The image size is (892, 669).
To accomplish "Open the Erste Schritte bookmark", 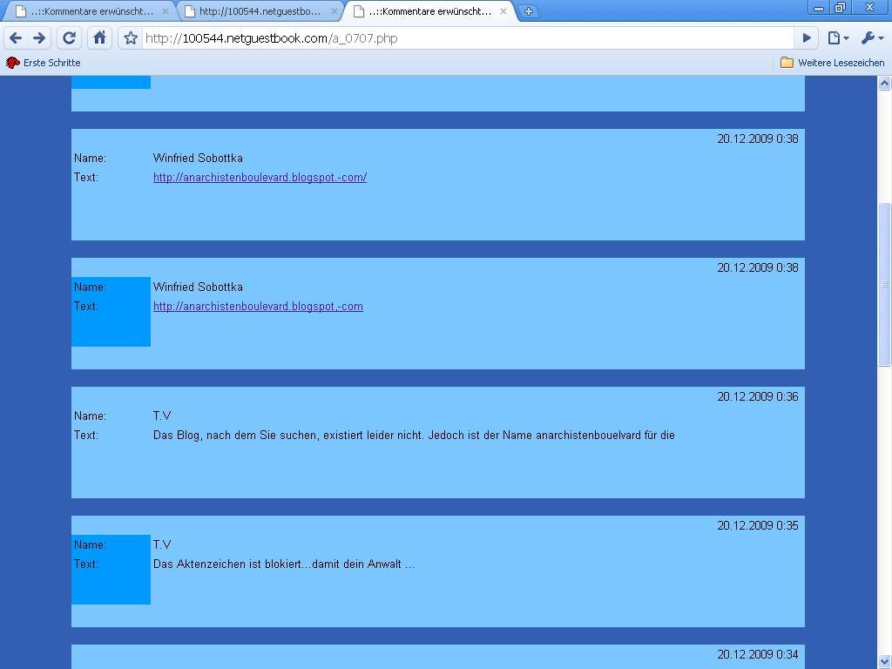I will (44, 63).
